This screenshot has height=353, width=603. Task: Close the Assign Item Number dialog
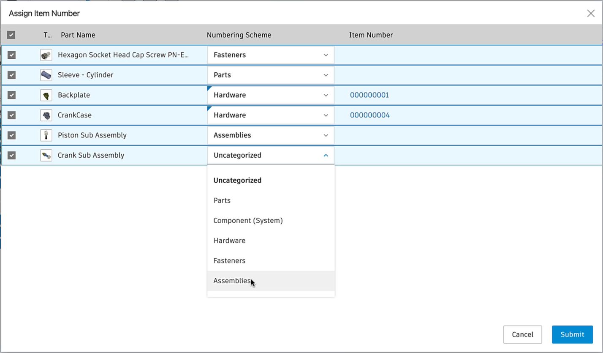591,14
